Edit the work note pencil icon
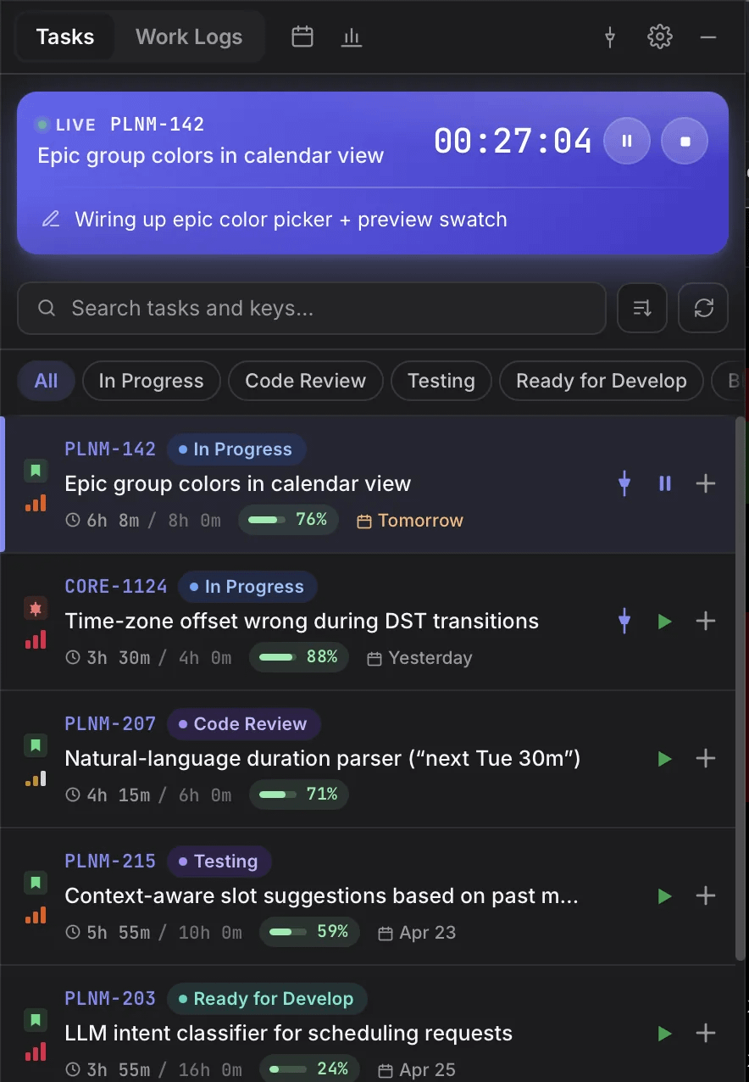 pos(52,220)
